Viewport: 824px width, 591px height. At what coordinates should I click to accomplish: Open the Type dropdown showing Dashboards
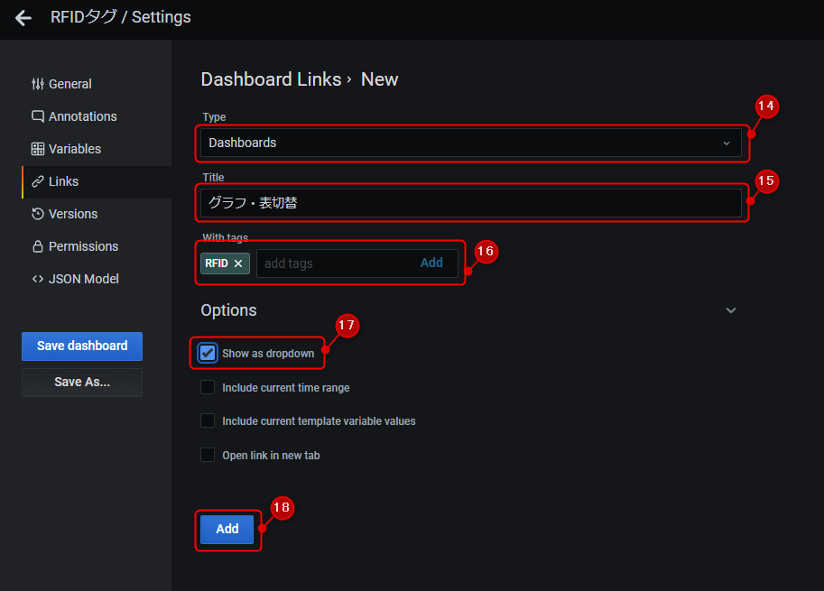click(471, 143)
